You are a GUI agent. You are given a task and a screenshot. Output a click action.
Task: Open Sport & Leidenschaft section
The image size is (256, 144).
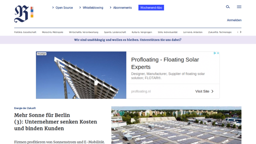coord(115,32)
